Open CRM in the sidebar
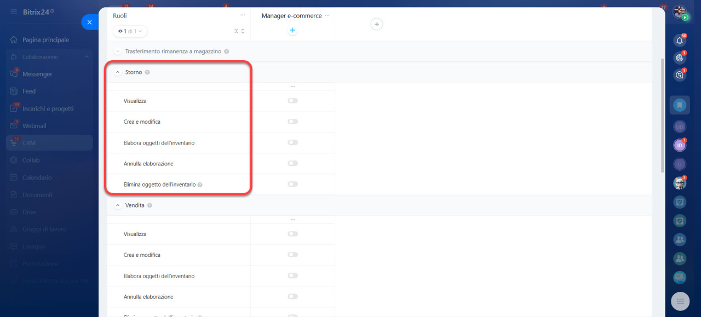This screenshot has width=701, height=317. [x=49, y=143]
